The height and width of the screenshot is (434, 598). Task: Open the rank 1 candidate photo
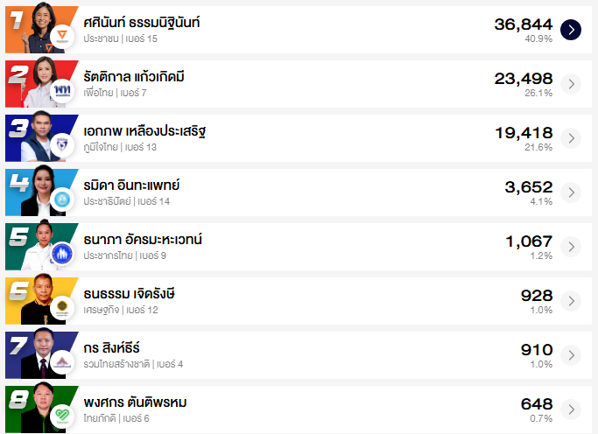click(40, 26)
